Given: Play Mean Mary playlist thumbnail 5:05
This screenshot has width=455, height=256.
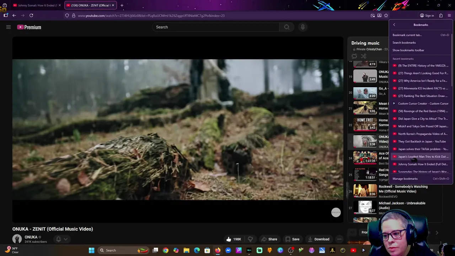Looking at the screenshot, I should coord(365,108).
